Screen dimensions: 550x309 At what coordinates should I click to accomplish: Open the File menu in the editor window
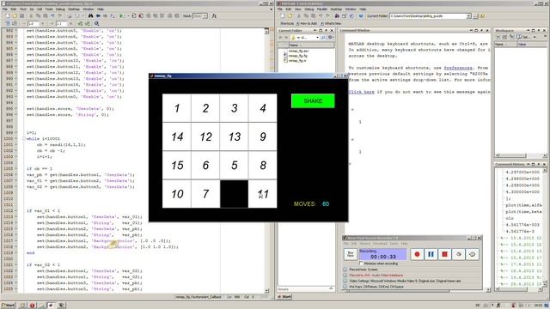tap(5, 9)
